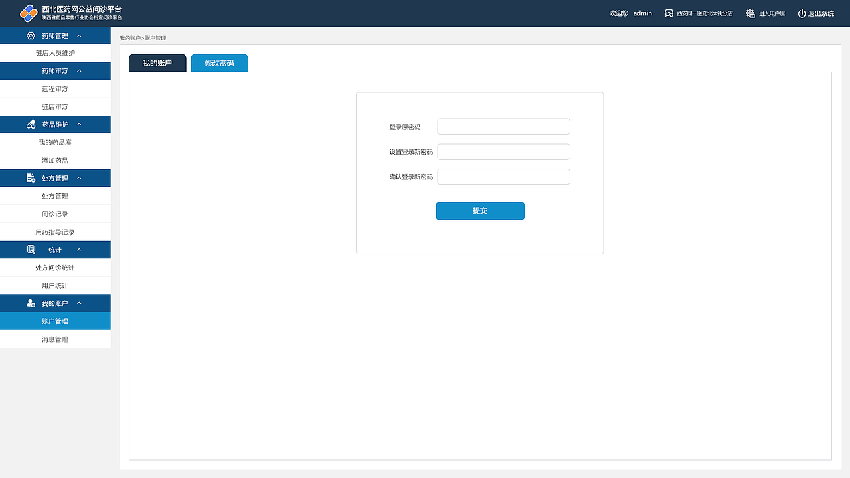Collapse the 处方管理 header chevron

pyautogui.click(x=79, y=178)
